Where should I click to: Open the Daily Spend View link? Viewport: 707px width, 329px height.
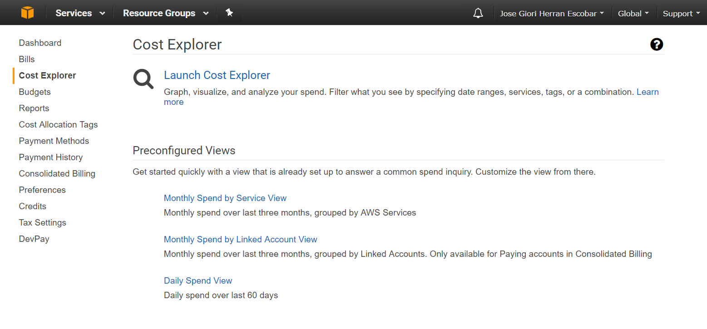point(198,281)
